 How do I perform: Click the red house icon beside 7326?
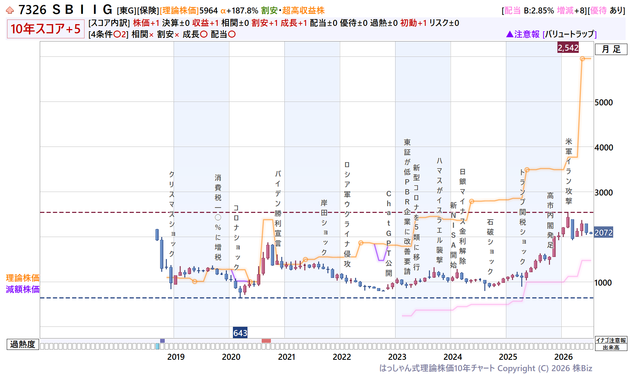[10, 10]
